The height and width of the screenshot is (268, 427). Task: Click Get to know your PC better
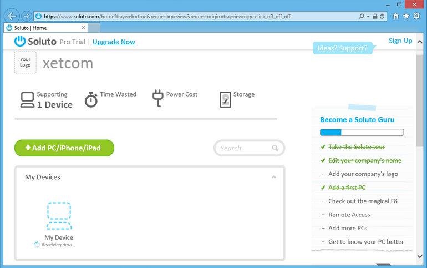click(366, 242)
